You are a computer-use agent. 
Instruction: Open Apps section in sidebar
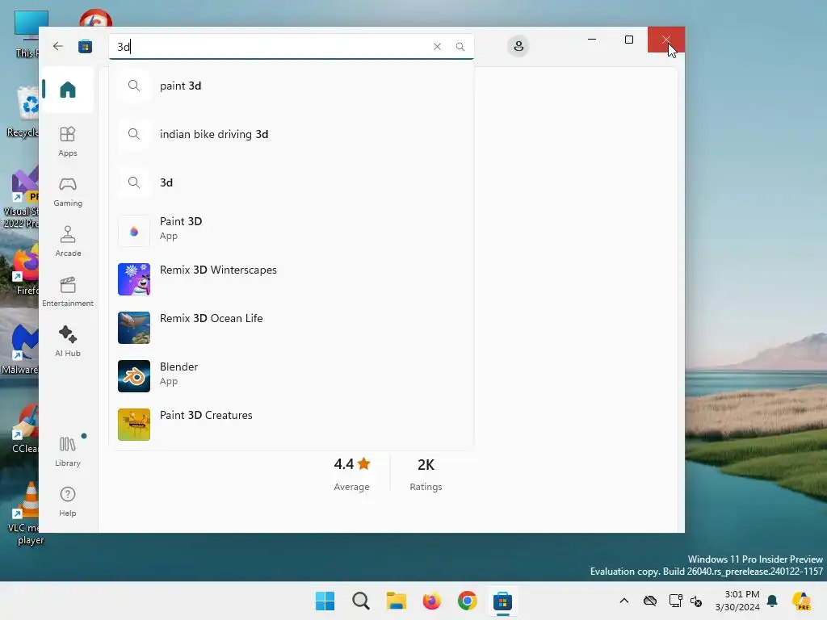(68, 141)
